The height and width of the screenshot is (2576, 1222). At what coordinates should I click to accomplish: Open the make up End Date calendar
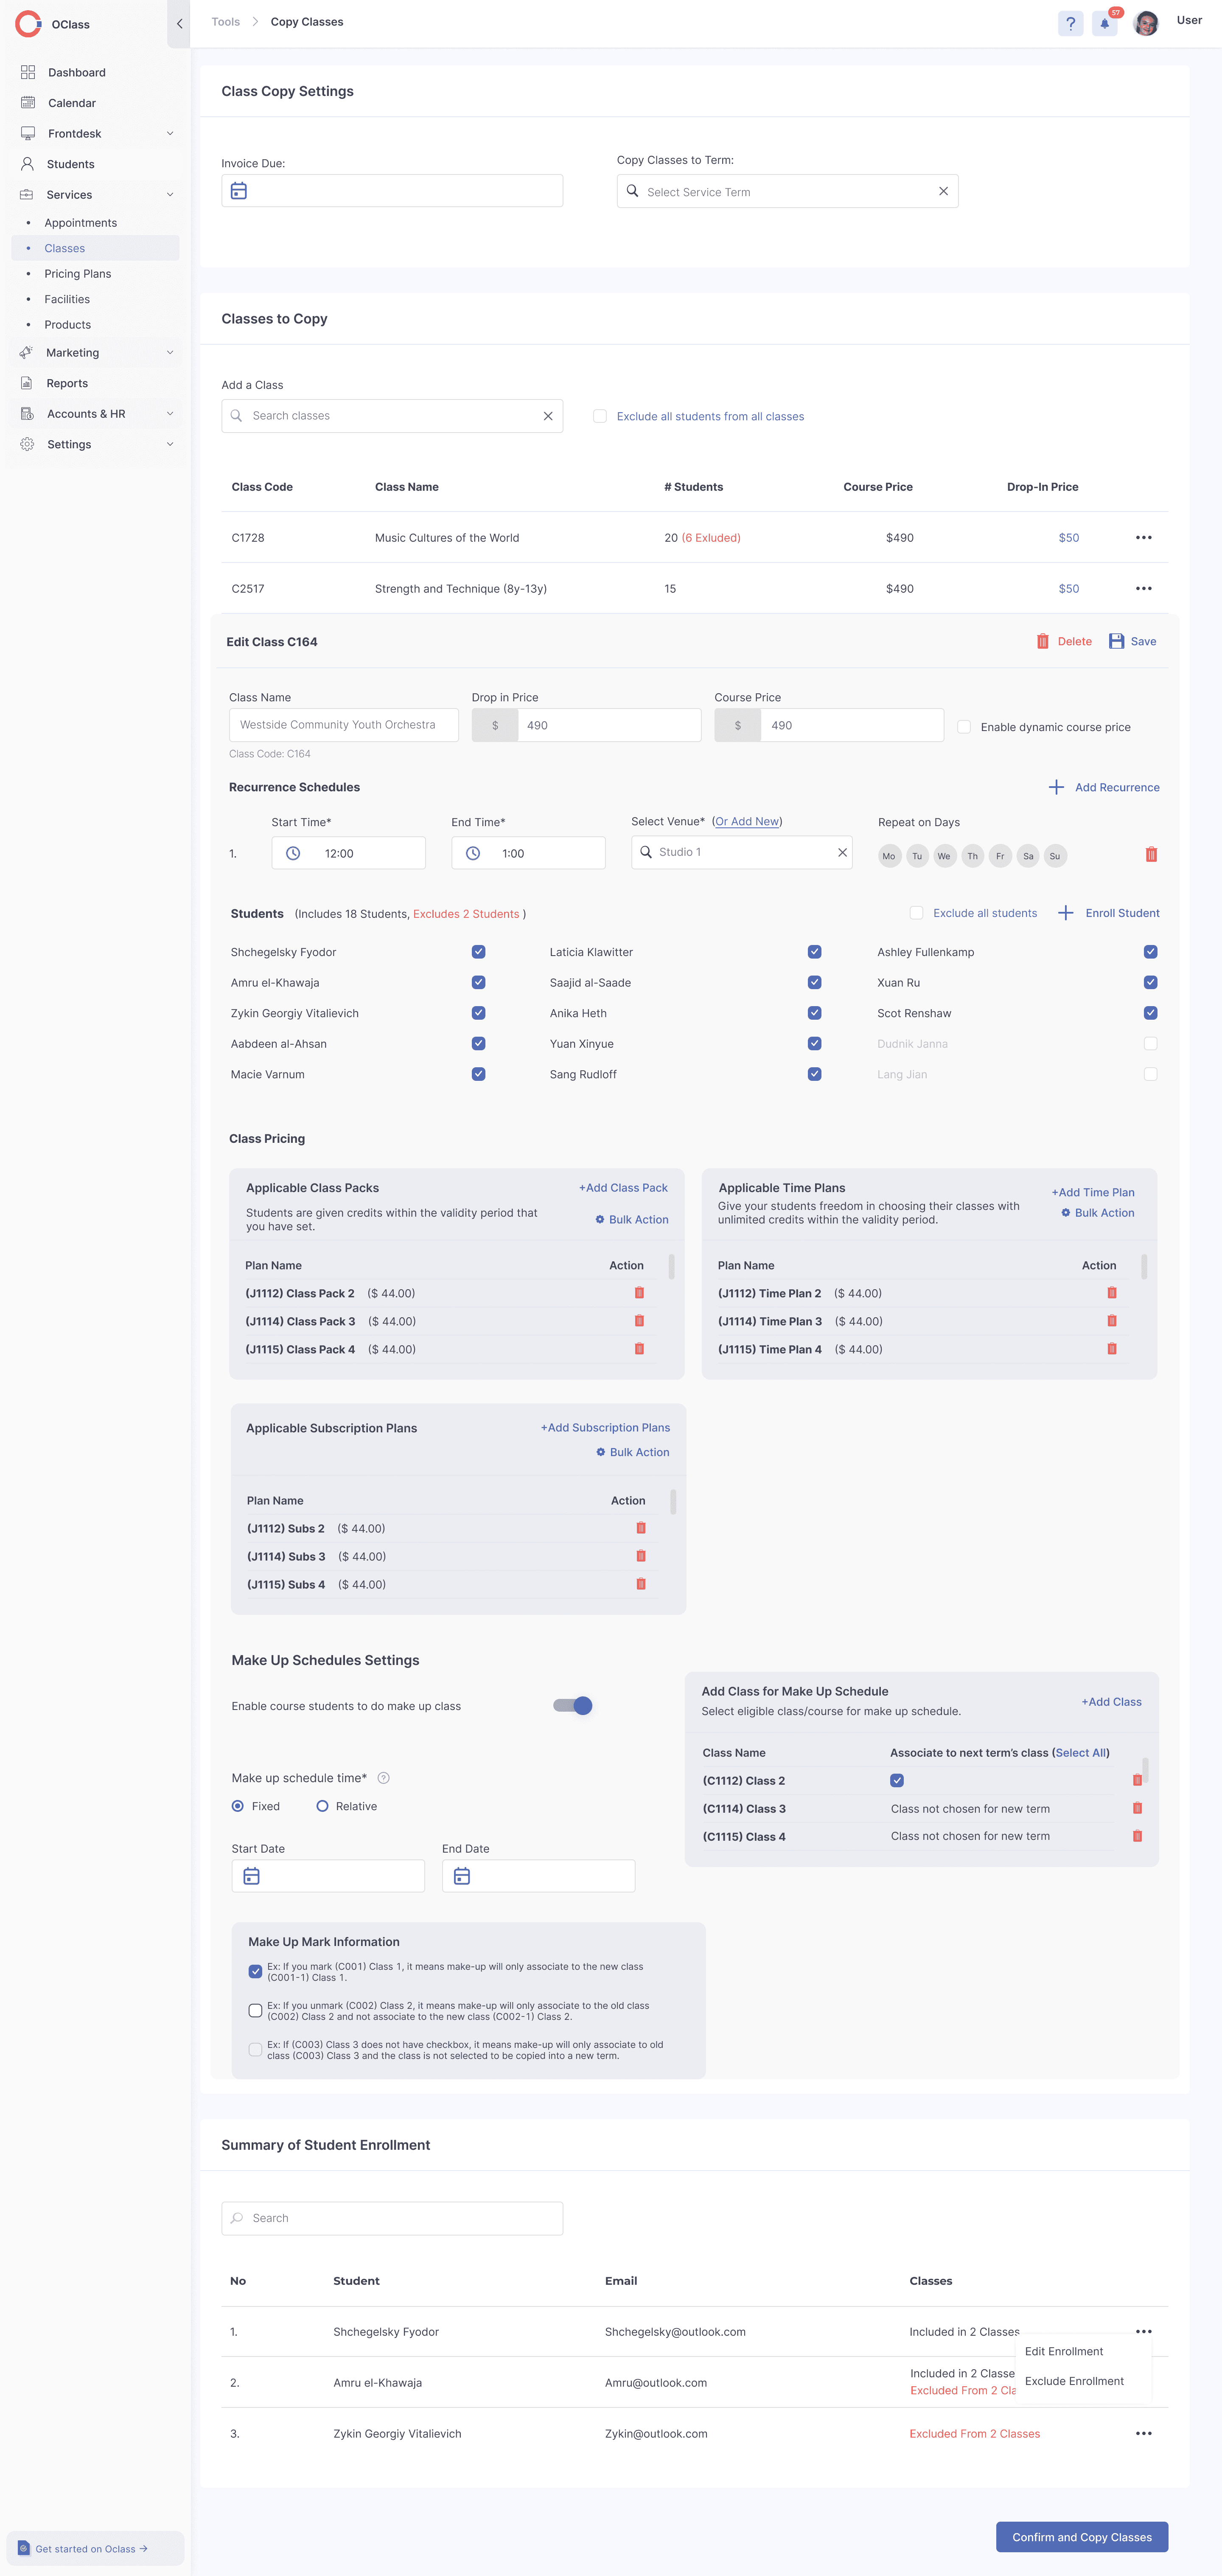pos(462,1877)
